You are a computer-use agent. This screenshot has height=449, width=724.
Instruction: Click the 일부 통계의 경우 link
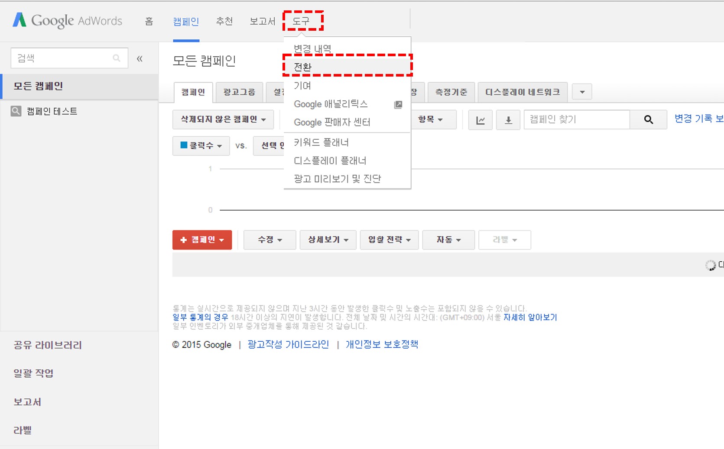coord(200,318)
